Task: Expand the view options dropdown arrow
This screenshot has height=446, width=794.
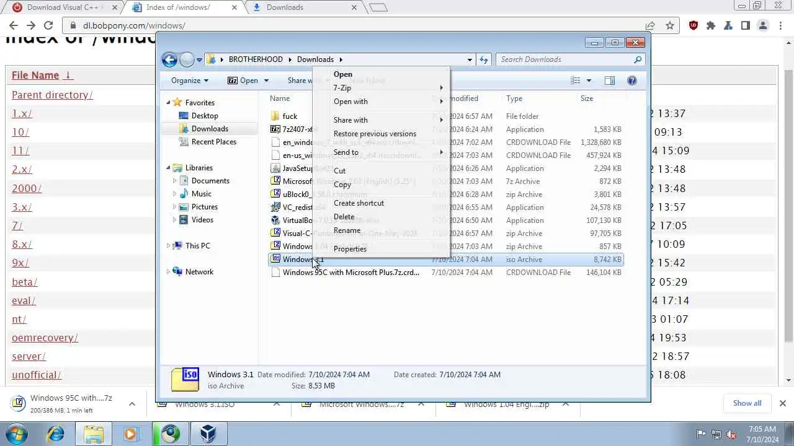Action: point(589,81)
